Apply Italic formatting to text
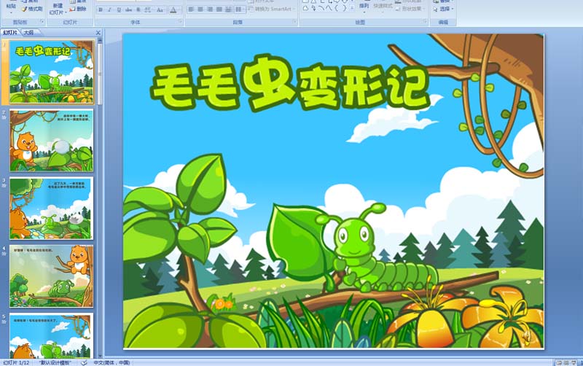583x366 pixels. pos(109,10)
